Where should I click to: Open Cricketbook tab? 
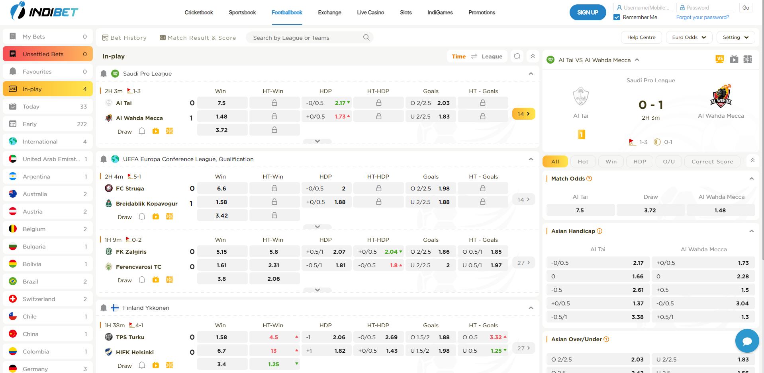pyautogui.click(x=199, y=12)
